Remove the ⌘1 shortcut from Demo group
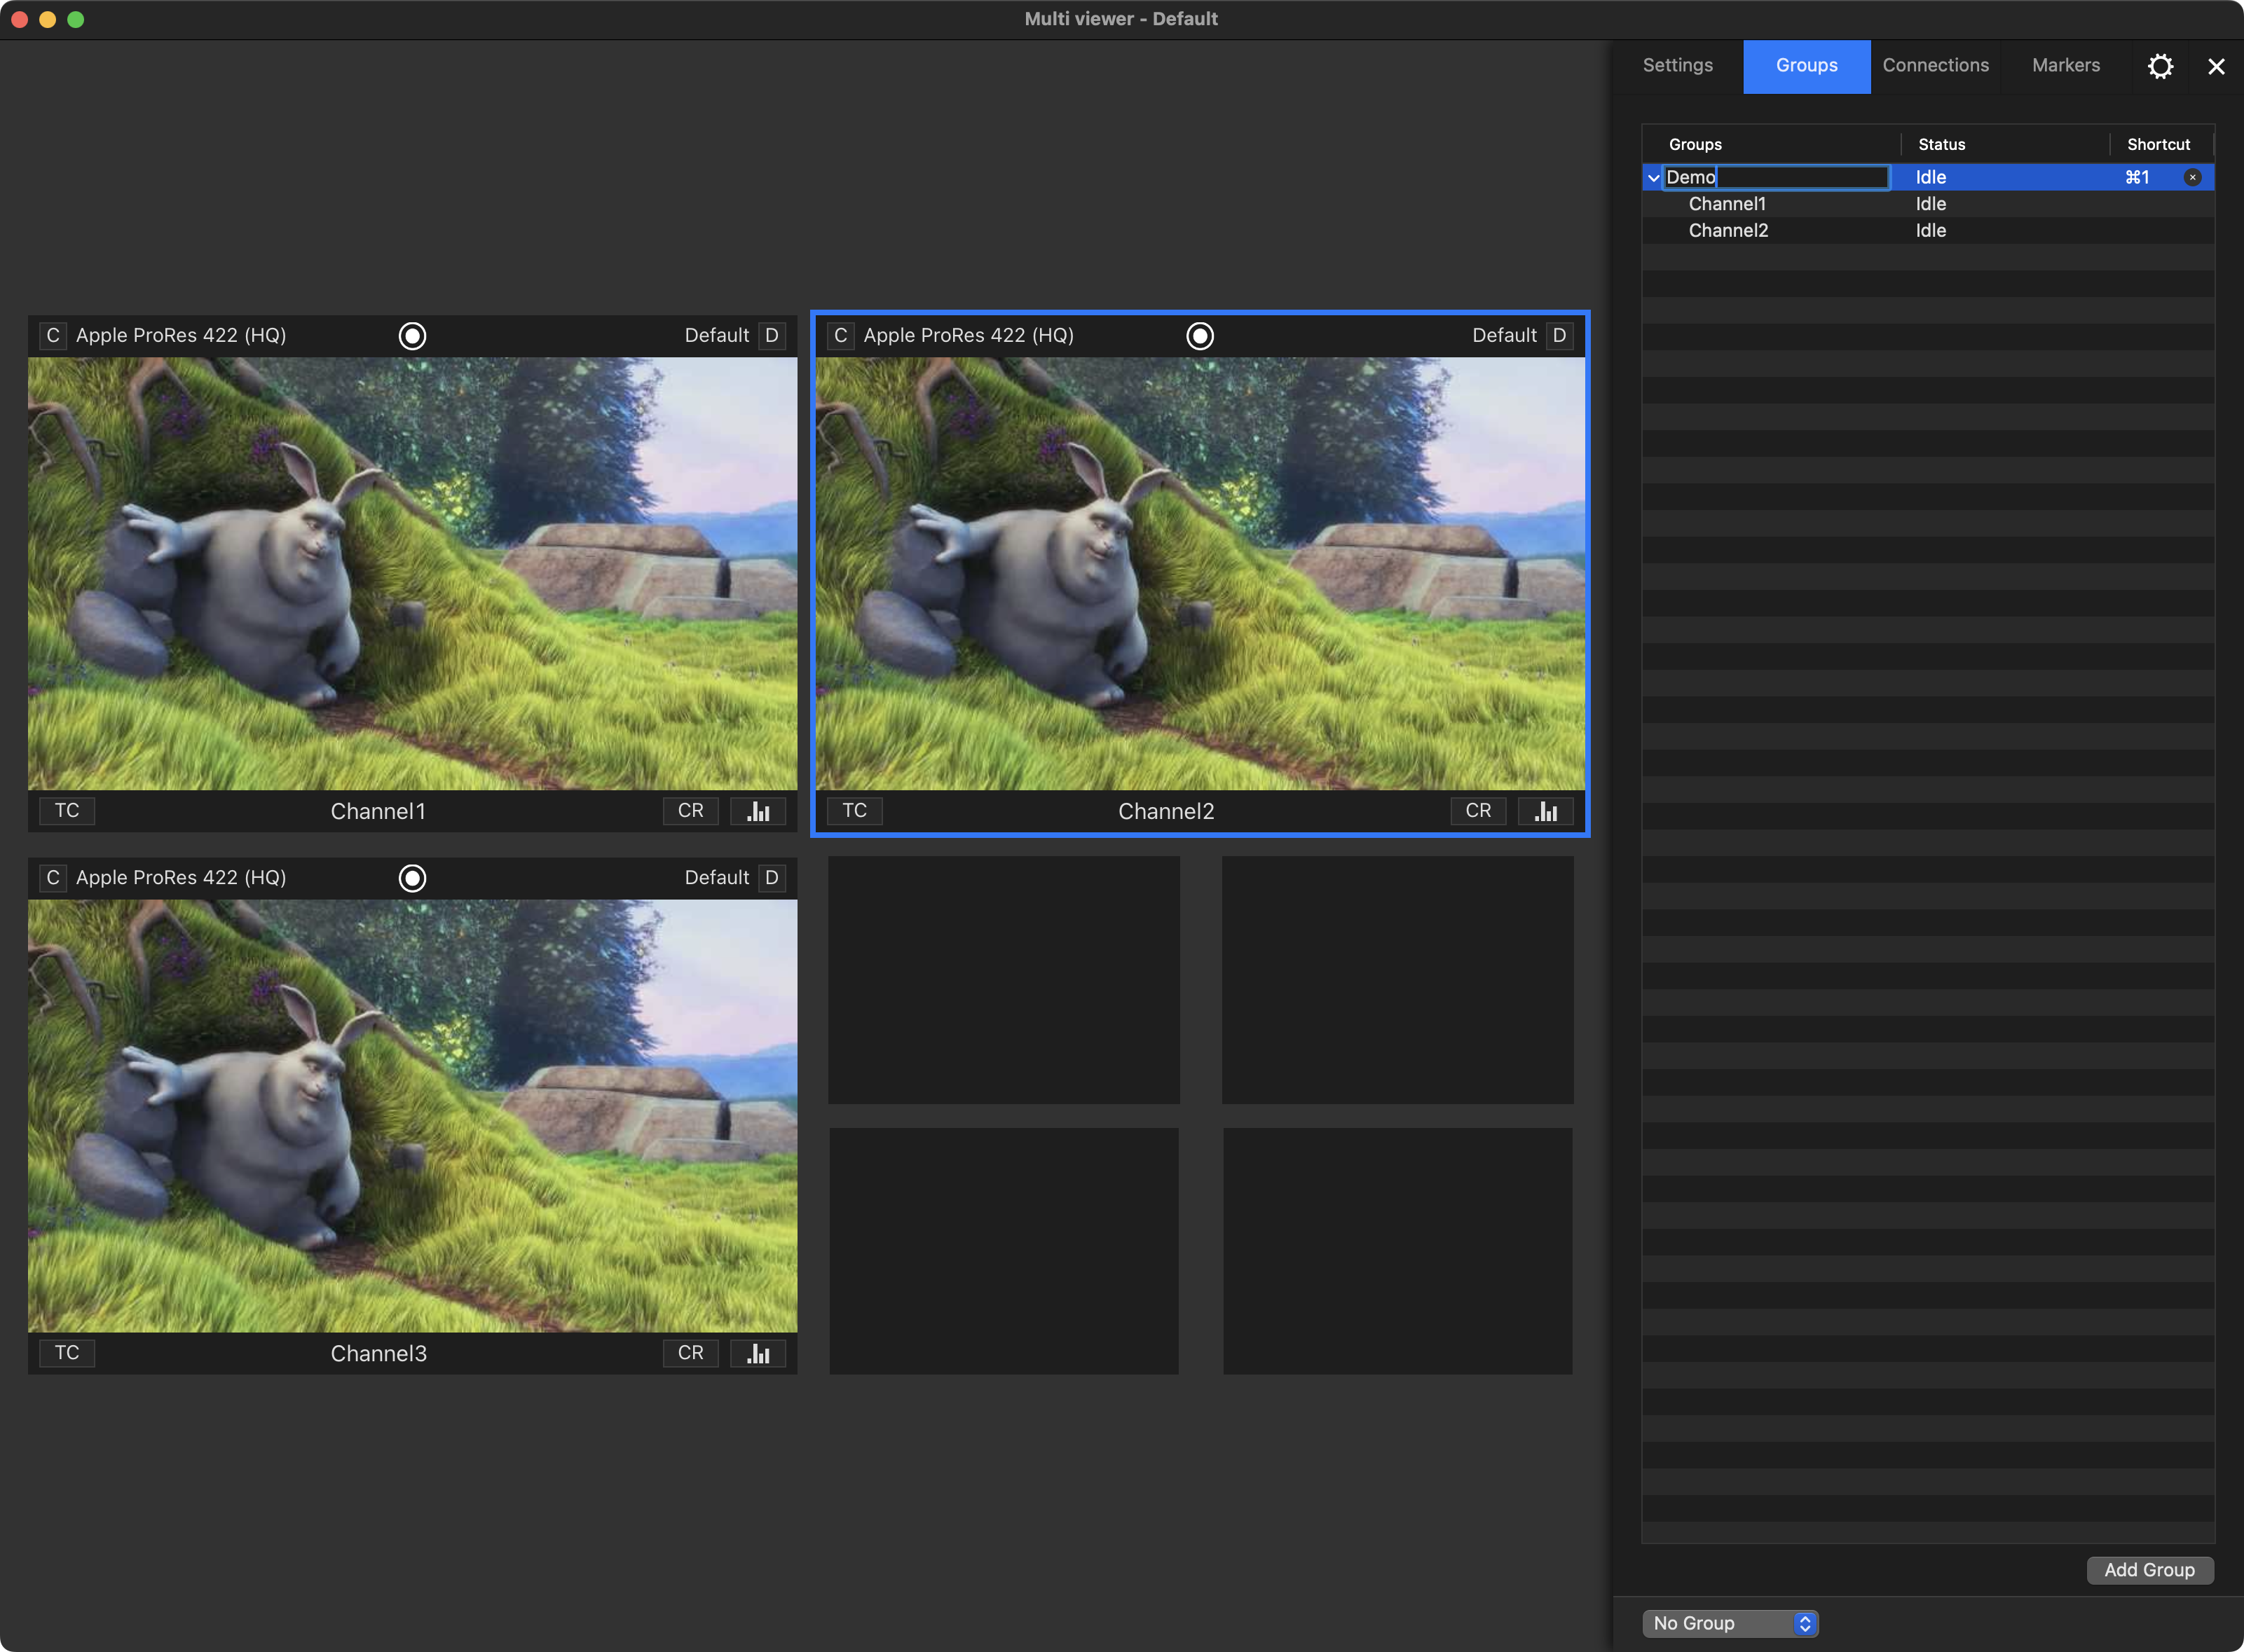This screenshot has width=2244, height=1652. [2192, 177]
